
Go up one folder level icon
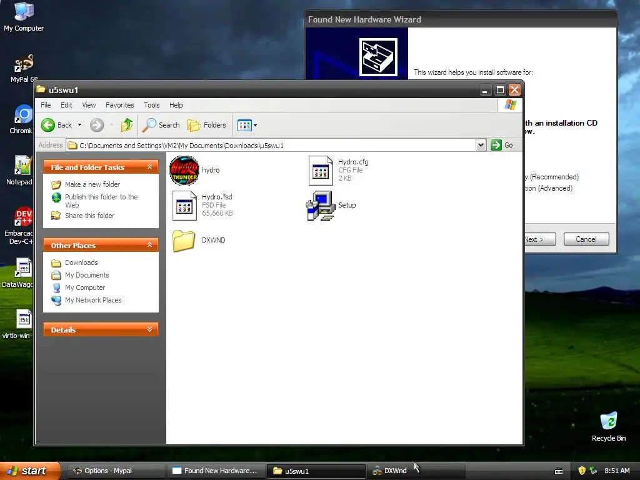click(x=126, y=125)
